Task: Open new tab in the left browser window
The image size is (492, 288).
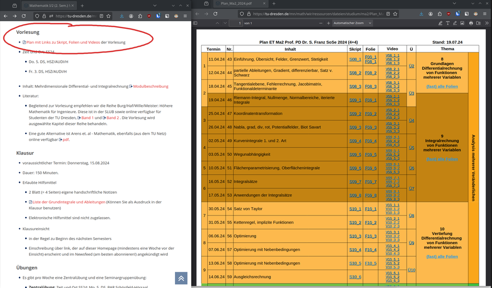Action: pyautogui.click(x=82, y=5)
